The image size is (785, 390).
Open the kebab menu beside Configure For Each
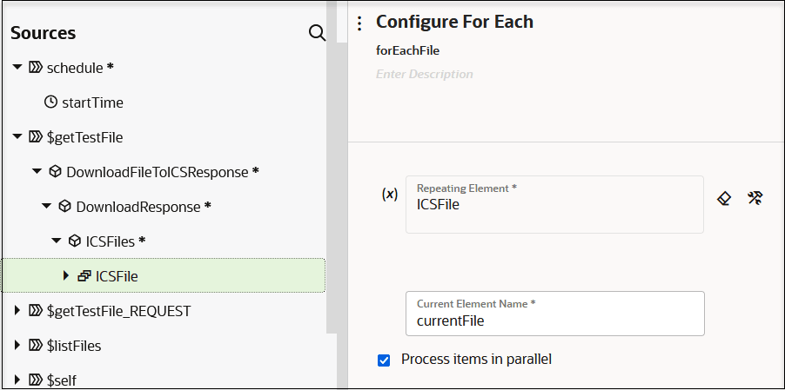tap(360, 23)
